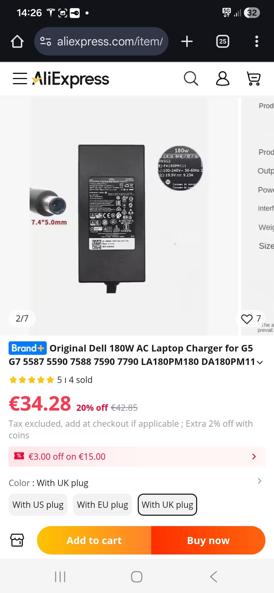Expand the product title chevron
The height and width of the screenshot is (593, 274).
click(260, 362)
